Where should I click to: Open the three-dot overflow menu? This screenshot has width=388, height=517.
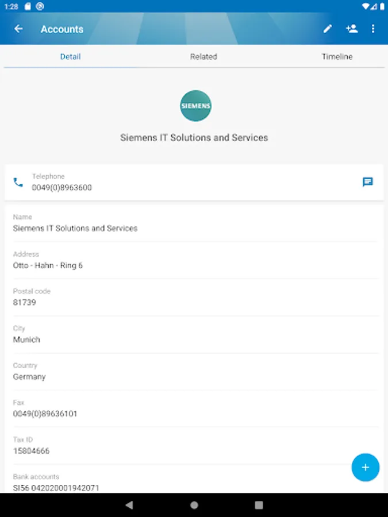coord(373,29)
